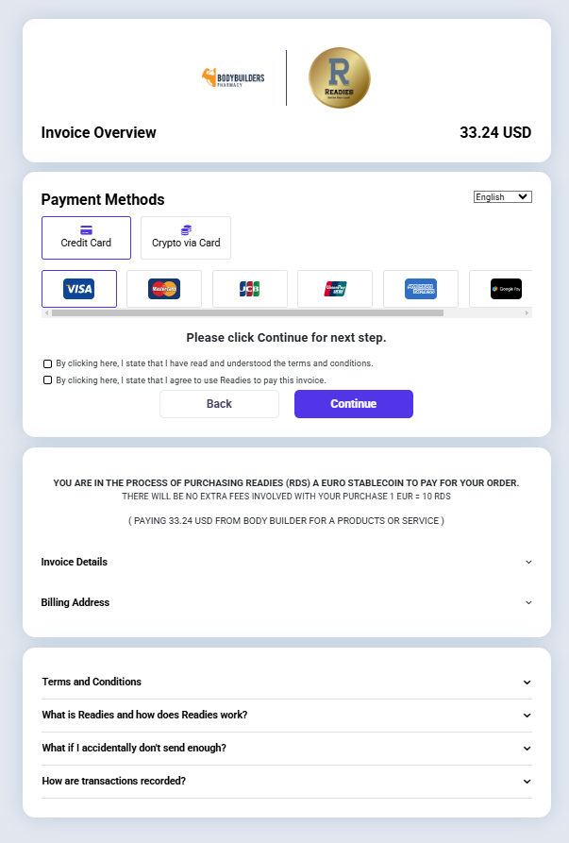Expand Terms and Conditions accordion
The width and height of the screenshot is (569, 843).
coord(286,682)
